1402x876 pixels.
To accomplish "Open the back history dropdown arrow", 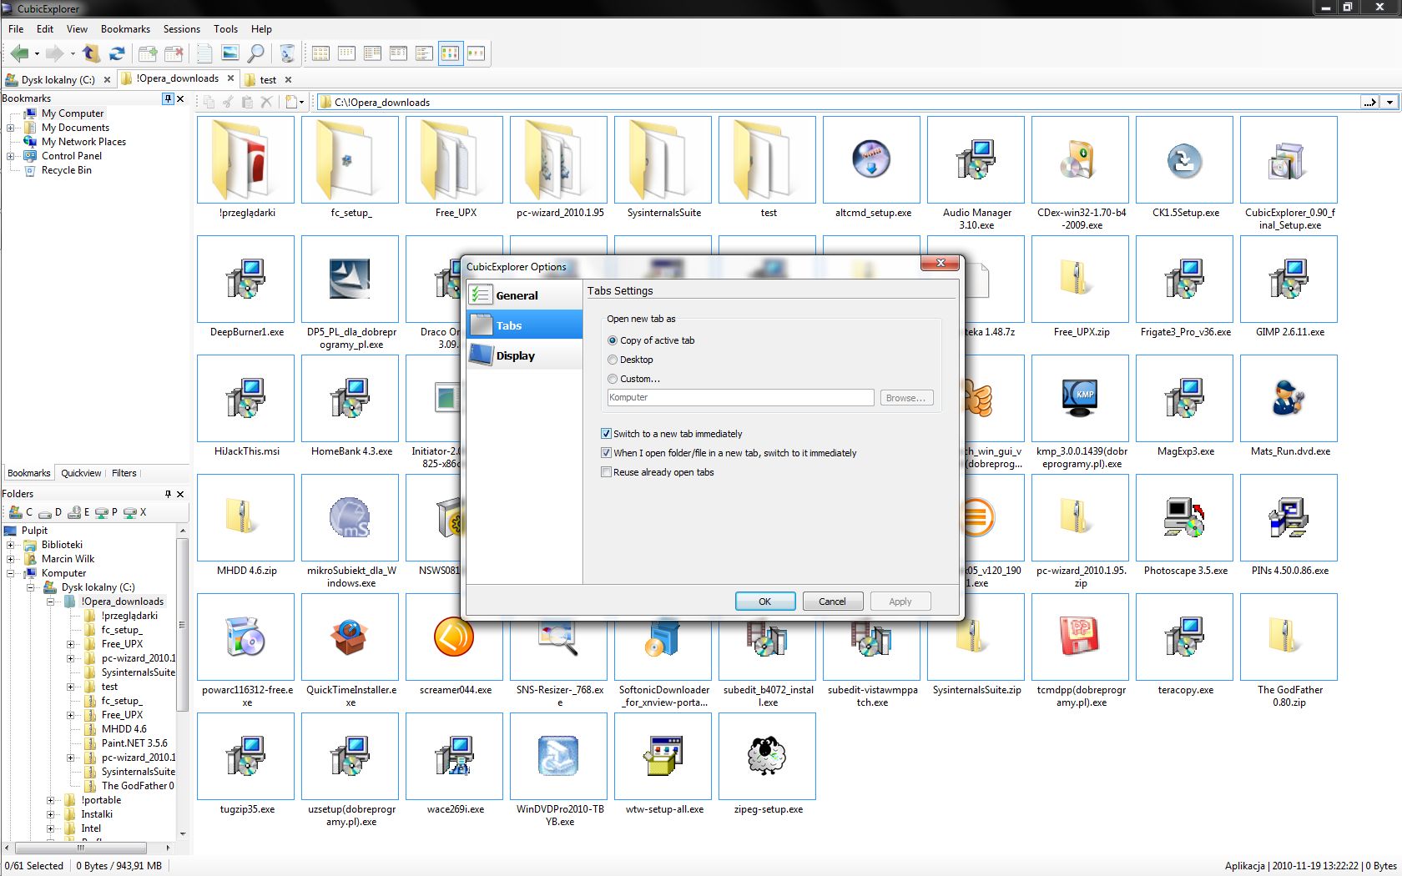I will 37,54.
